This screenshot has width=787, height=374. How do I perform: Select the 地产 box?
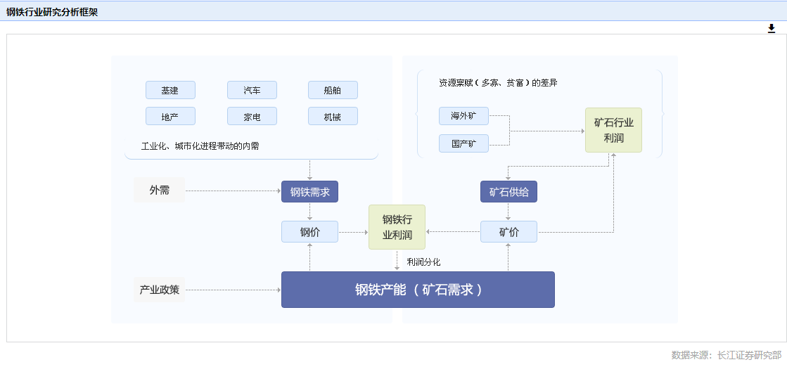pyautogui.click(x=170, y=117)
